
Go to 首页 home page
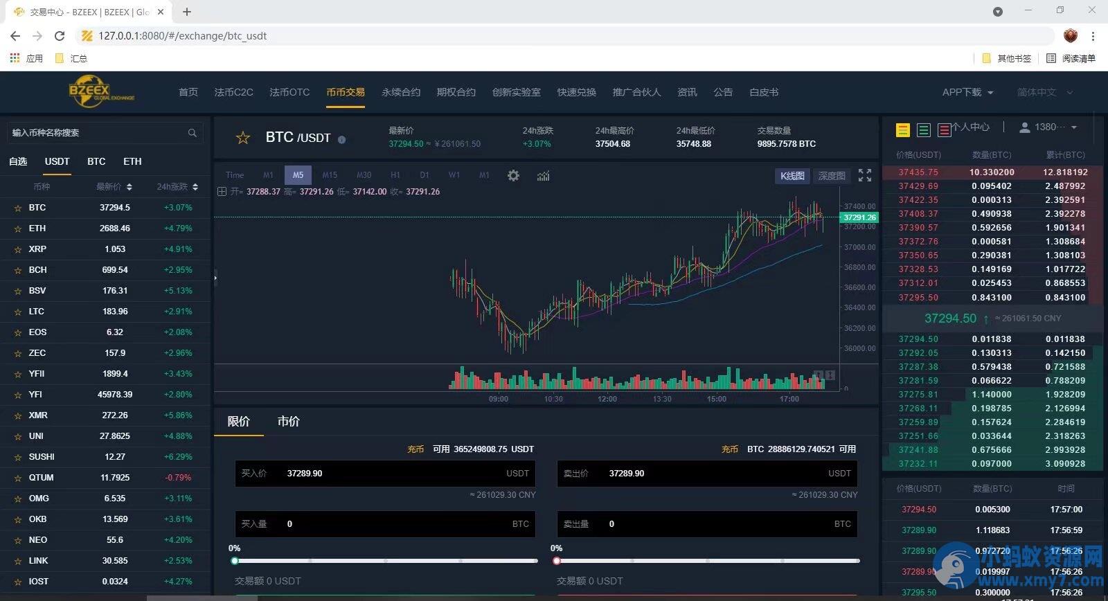point(188,92)
